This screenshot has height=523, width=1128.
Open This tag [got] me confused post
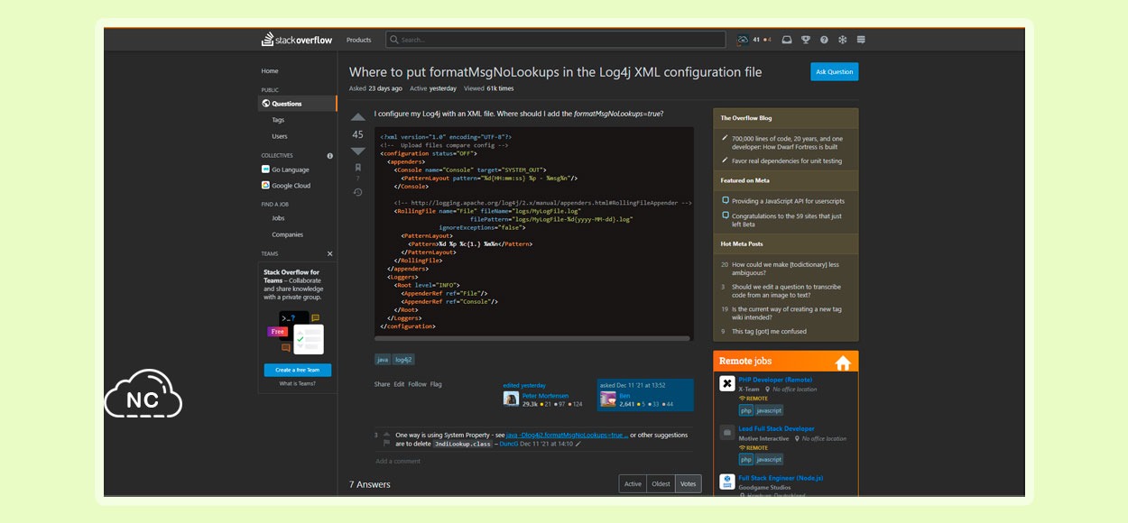click(770, 331)
